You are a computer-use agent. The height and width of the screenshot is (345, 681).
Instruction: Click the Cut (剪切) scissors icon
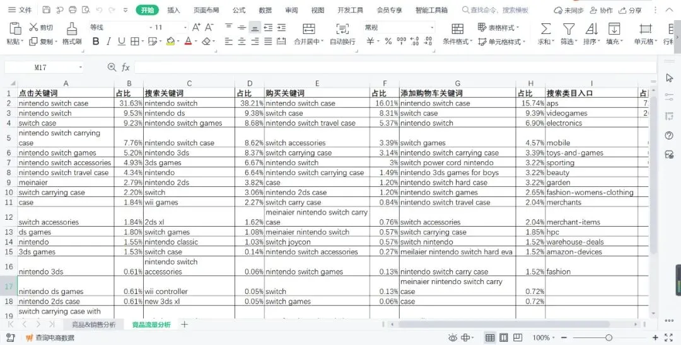click(x=33, y=27)
